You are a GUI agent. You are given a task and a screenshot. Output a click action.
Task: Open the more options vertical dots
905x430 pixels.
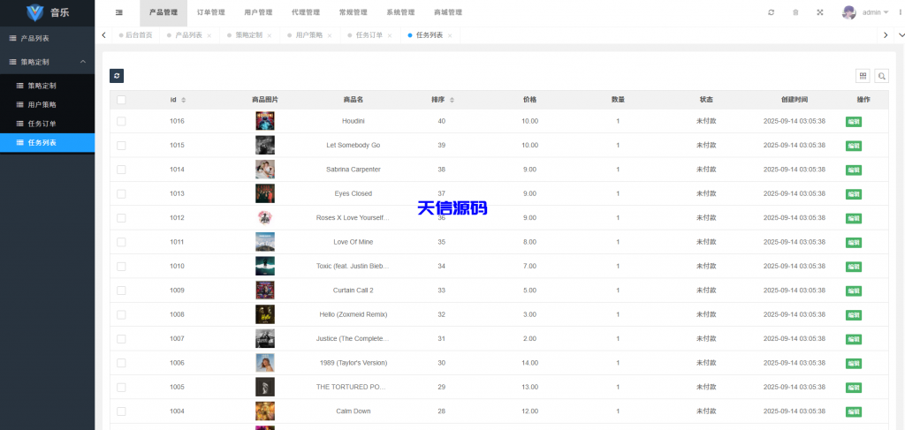coord(900,12)
